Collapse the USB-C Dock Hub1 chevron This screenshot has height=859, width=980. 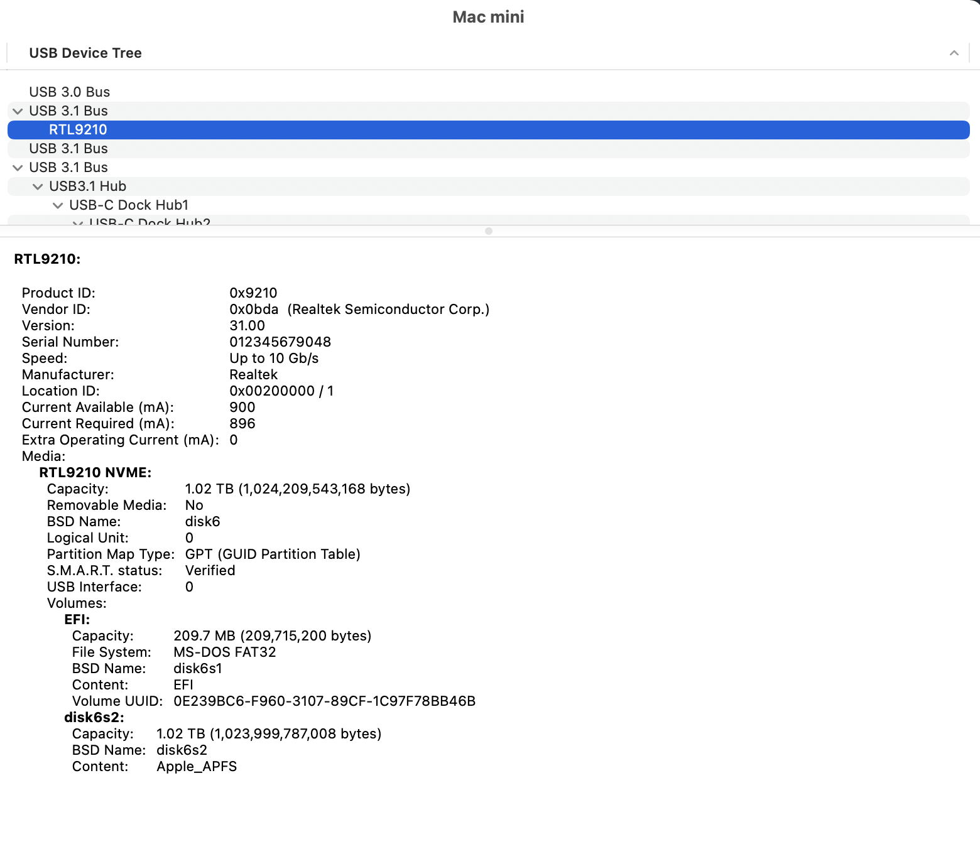tap(58, 205)
